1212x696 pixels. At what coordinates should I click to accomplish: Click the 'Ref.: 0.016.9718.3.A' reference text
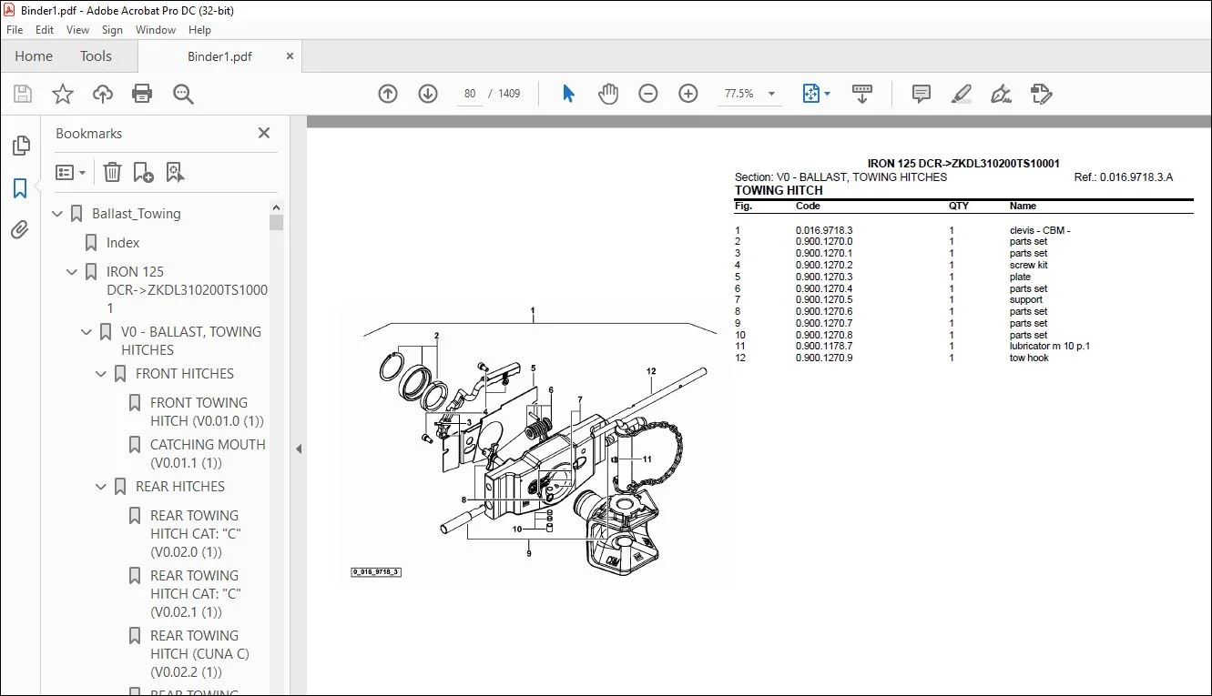(1124, 177)
